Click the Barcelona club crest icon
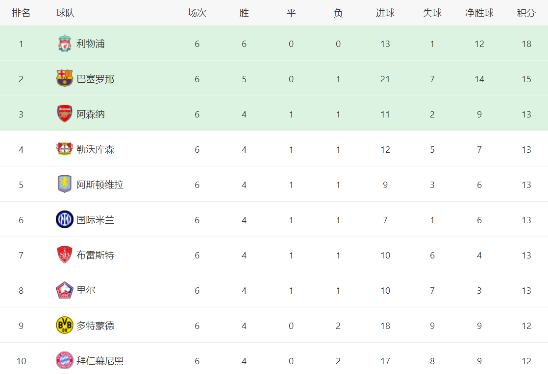The height and width of the screenshot is (374, 548). point(64,79)
